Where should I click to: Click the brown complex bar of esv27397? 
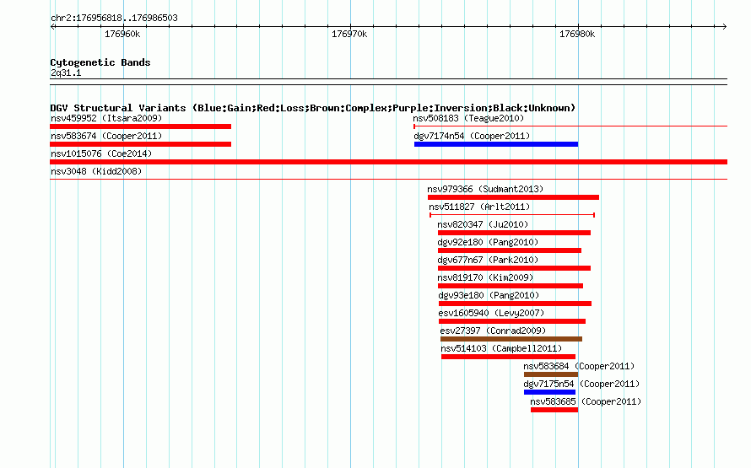click(x=511, y=339)
